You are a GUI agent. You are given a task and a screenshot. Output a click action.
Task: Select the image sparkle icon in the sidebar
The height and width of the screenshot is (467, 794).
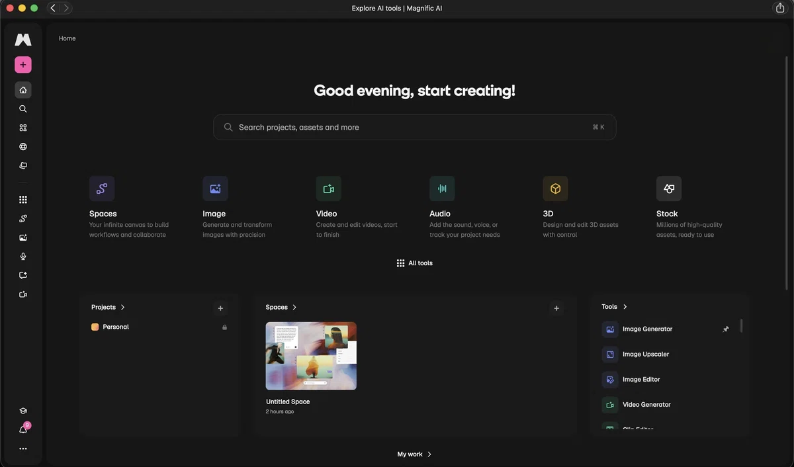point(23,237)
